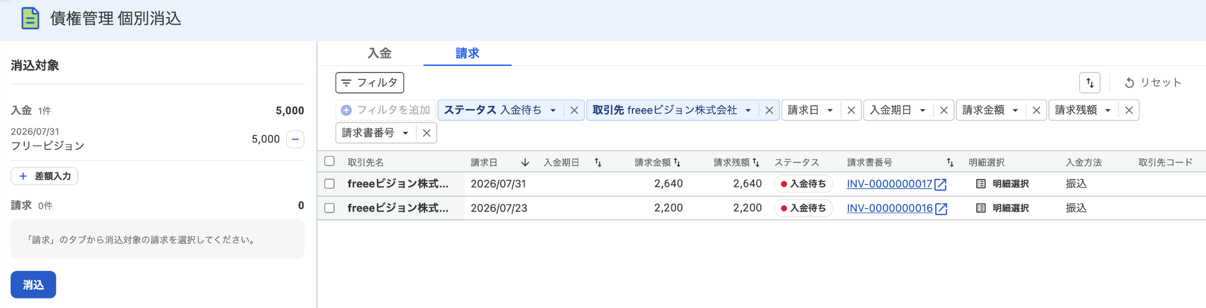1206x308 pixels.
Task: Open INV-0000000017 external link icon
Action: click(941, 184)
